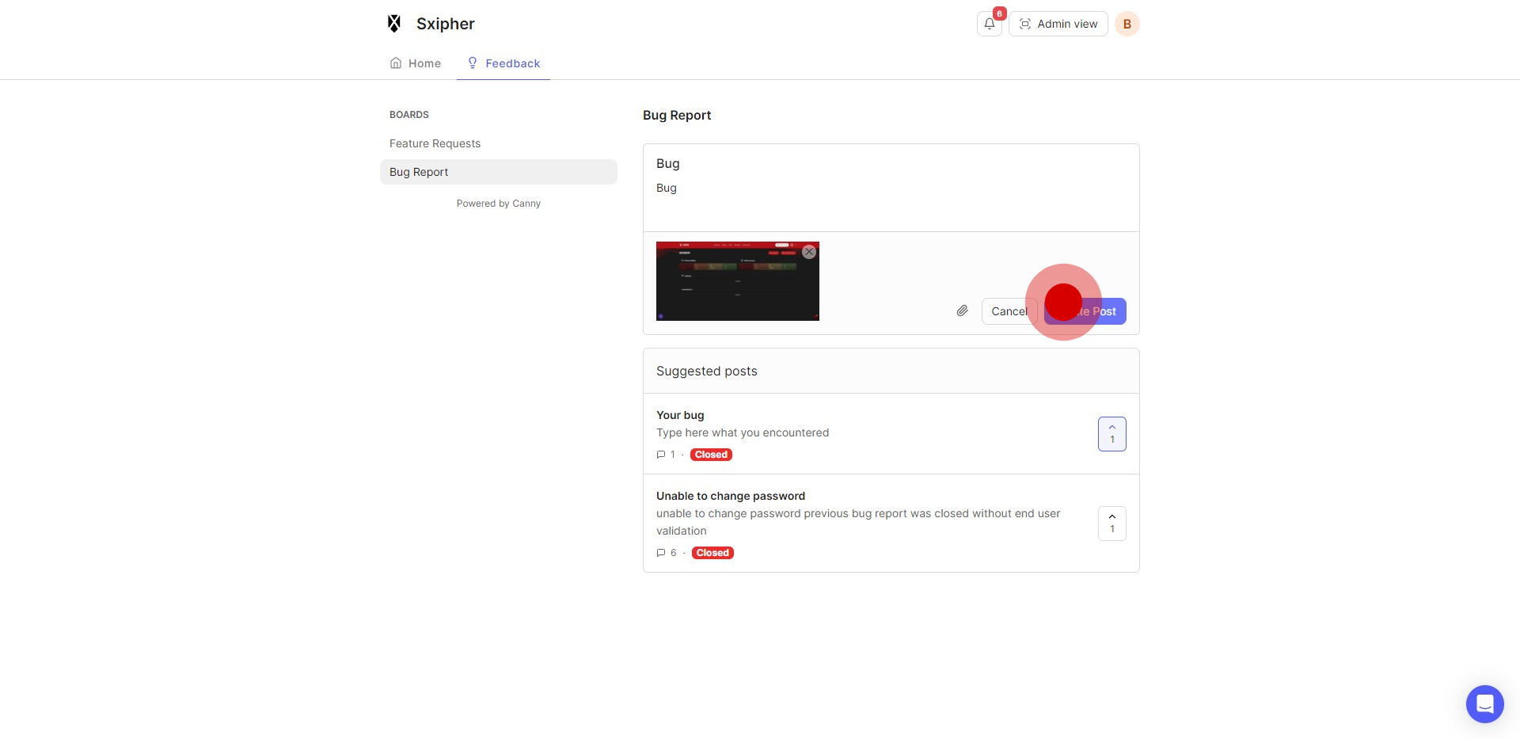Switch to Admin view
The width and height of the screenshot is (1520, 739).
[x=1058, y=24]
